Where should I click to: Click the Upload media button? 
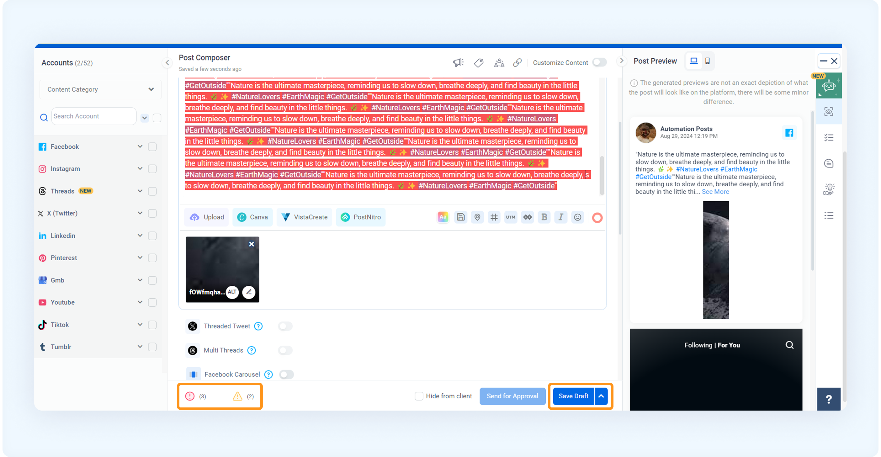click(207, 217)
